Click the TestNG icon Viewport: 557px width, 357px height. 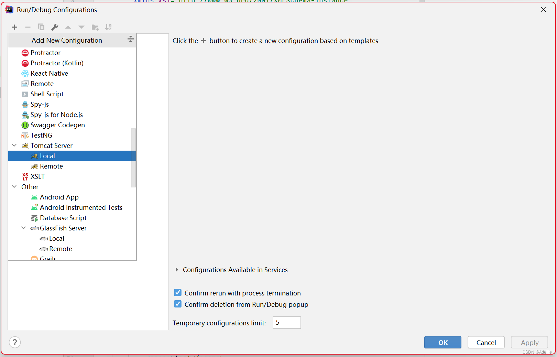coord(25,136)
